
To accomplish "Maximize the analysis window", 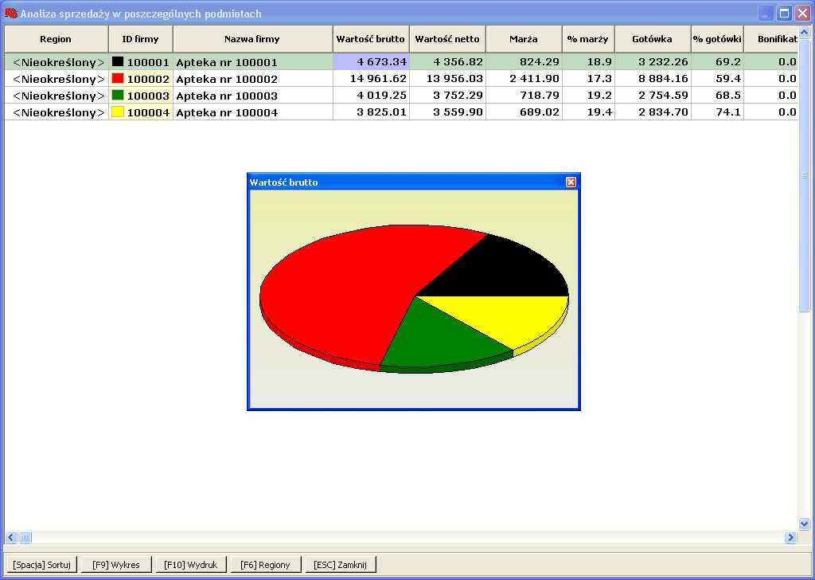I will (783, 14).
